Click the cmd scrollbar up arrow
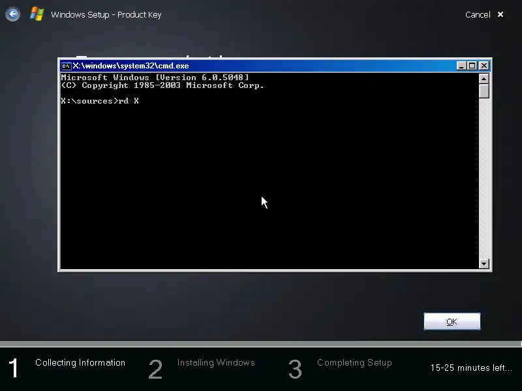The height and width of the screenshot is (391, 522). [x=484, y=78]
